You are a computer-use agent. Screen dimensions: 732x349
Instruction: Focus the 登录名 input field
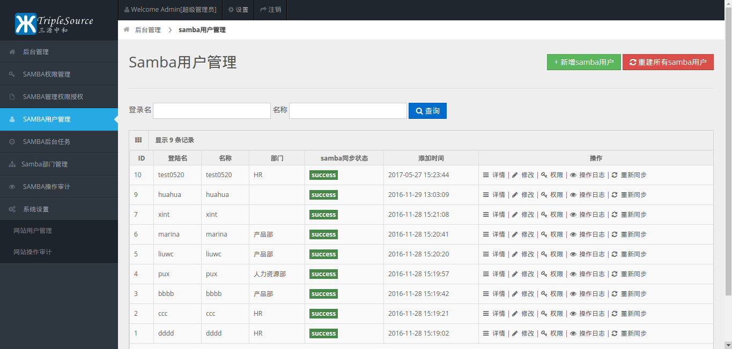pos(212,111)
